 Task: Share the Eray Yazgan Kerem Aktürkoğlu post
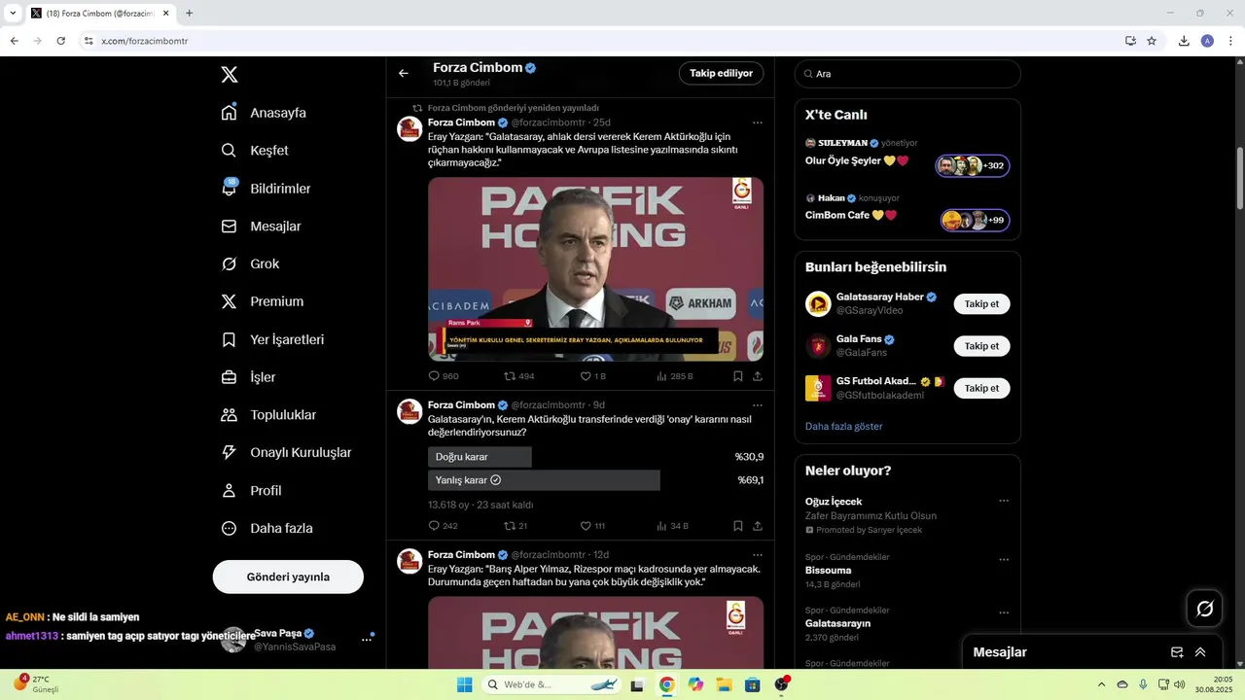point(758,376)
